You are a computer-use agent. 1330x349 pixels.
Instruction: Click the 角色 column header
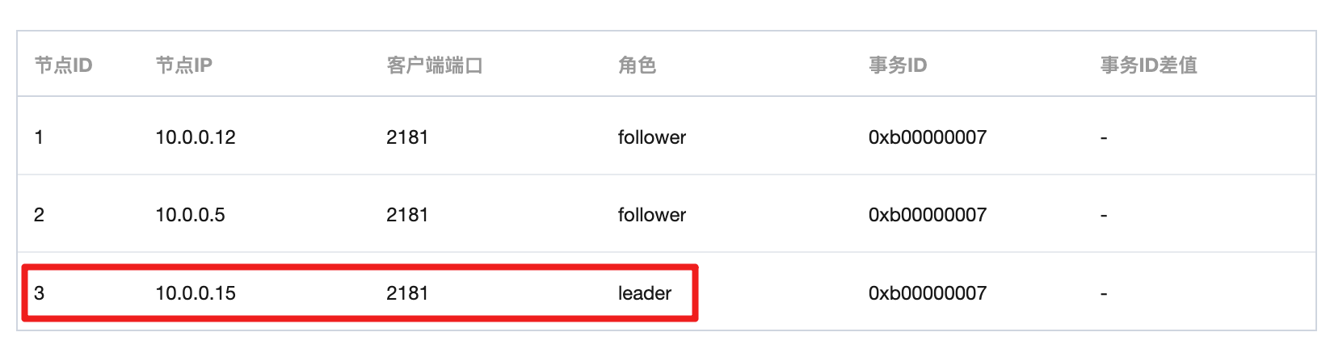tap(638, 65)
